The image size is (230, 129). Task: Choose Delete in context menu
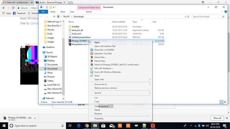(97, 110)
